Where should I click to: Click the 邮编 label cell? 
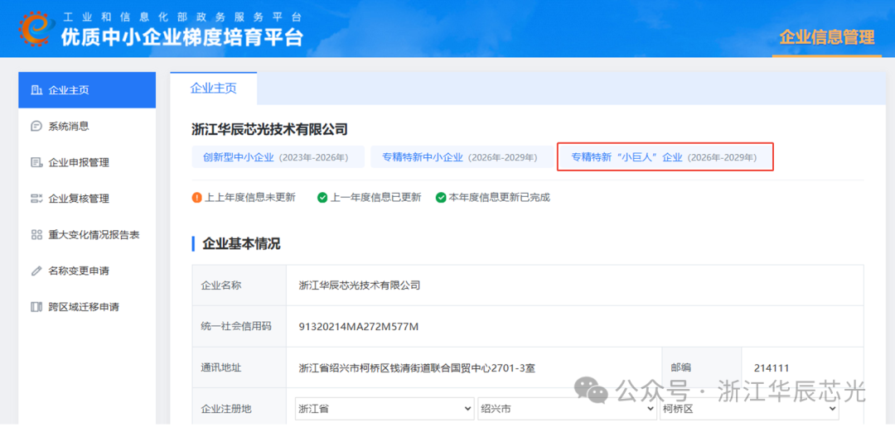tap(702, 367)
